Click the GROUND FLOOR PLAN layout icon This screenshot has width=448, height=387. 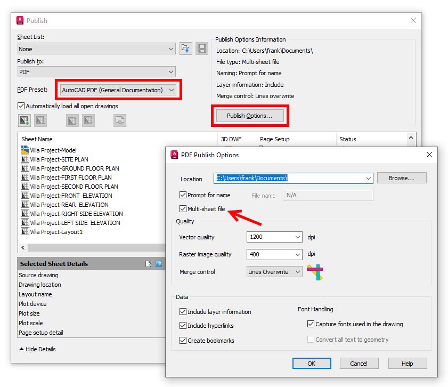(x=25, y=168)
